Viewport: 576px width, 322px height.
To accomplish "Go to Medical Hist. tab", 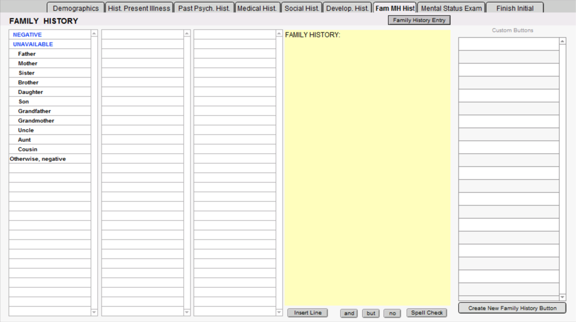I will tap(256, 8).
